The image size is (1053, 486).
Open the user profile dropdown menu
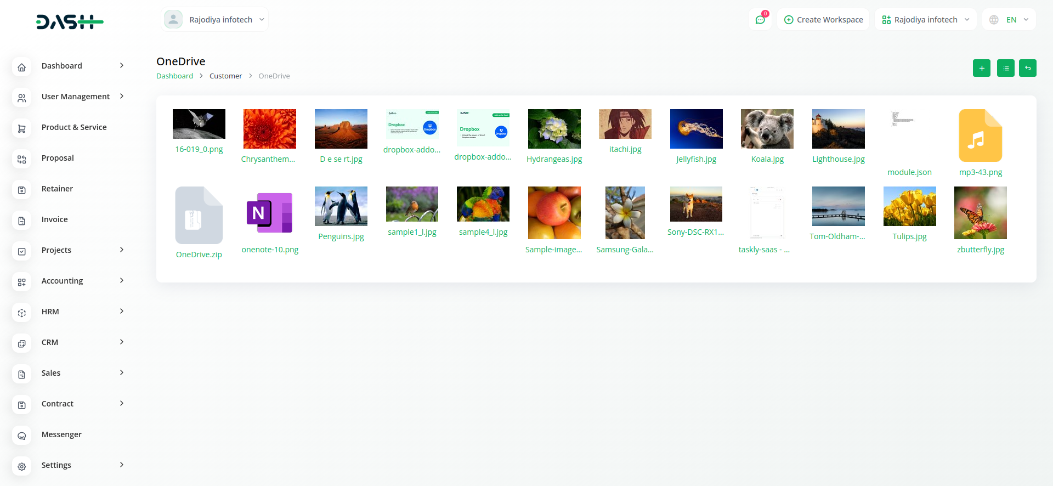click(214, 20)
